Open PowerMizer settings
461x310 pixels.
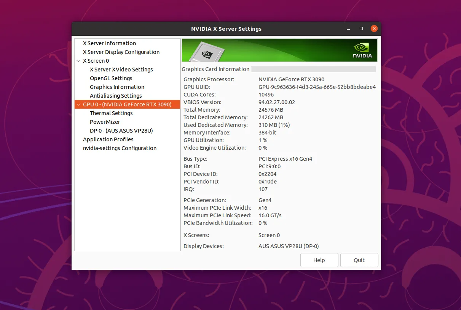tap(105, 122)
